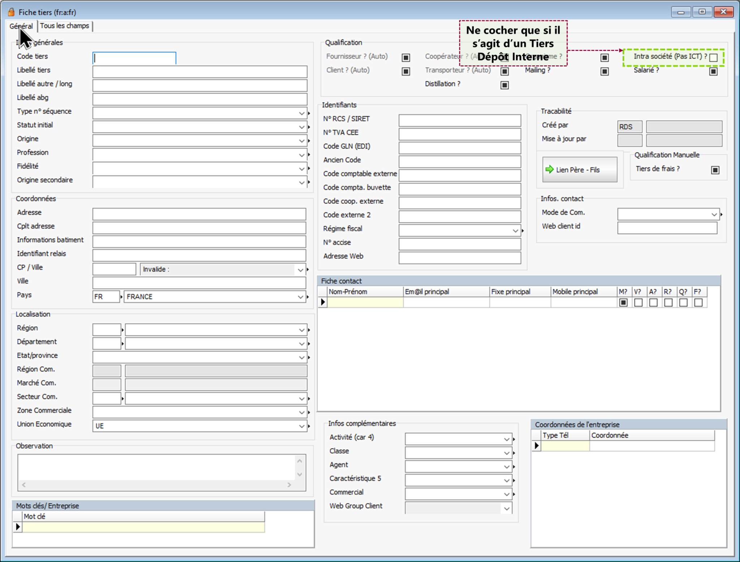Open the Statut initial dropdown

pyautogui.click(x=301, y=127)
